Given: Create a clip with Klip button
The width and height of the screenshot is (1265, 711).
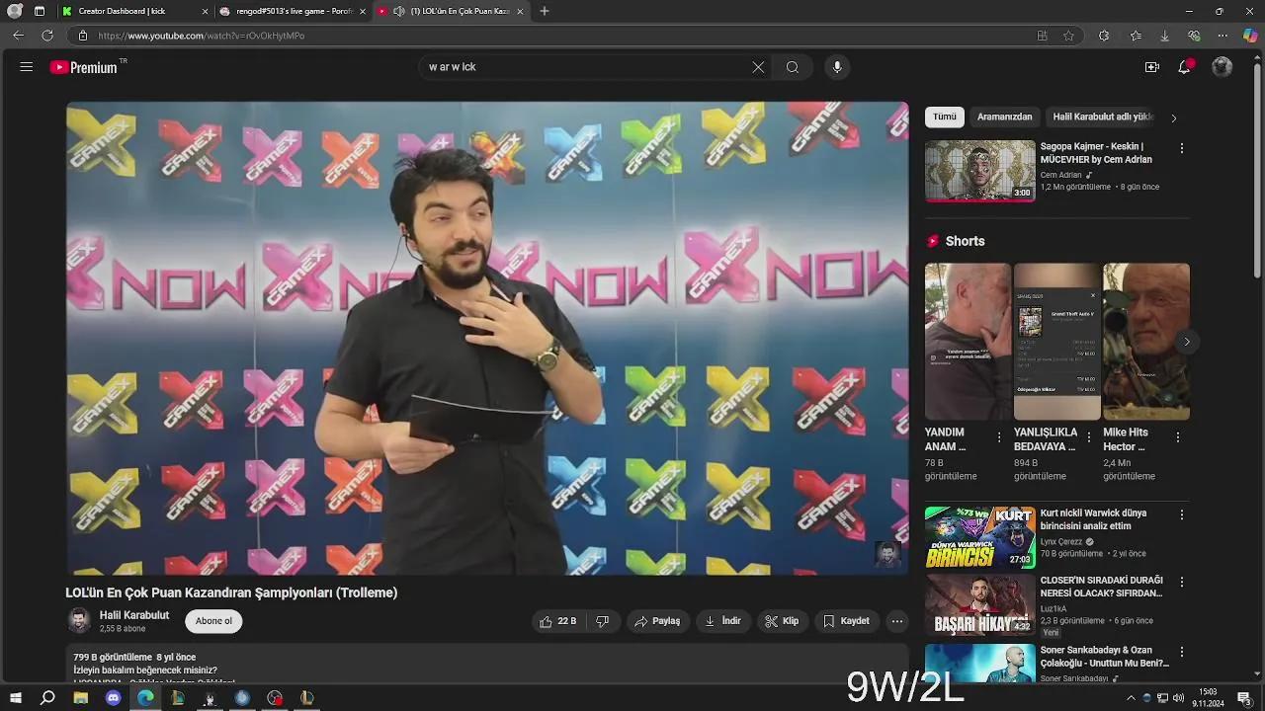Looking at the screenshot, I should click(782, 621).
